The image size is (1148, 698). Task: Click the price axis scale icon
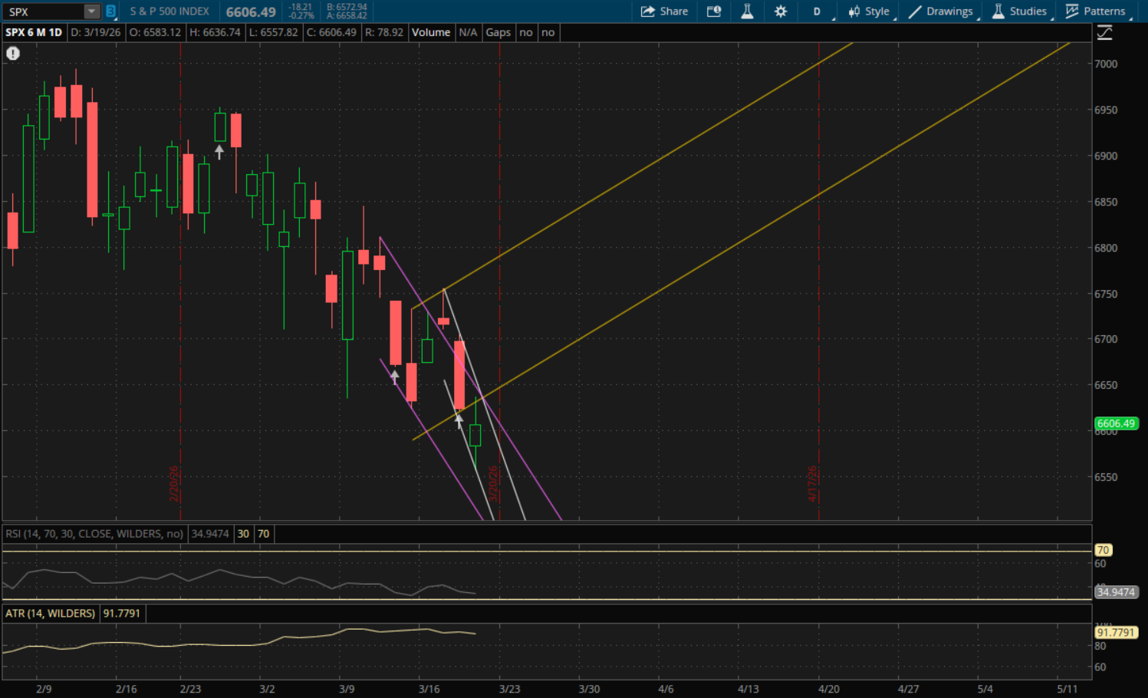1104,32
